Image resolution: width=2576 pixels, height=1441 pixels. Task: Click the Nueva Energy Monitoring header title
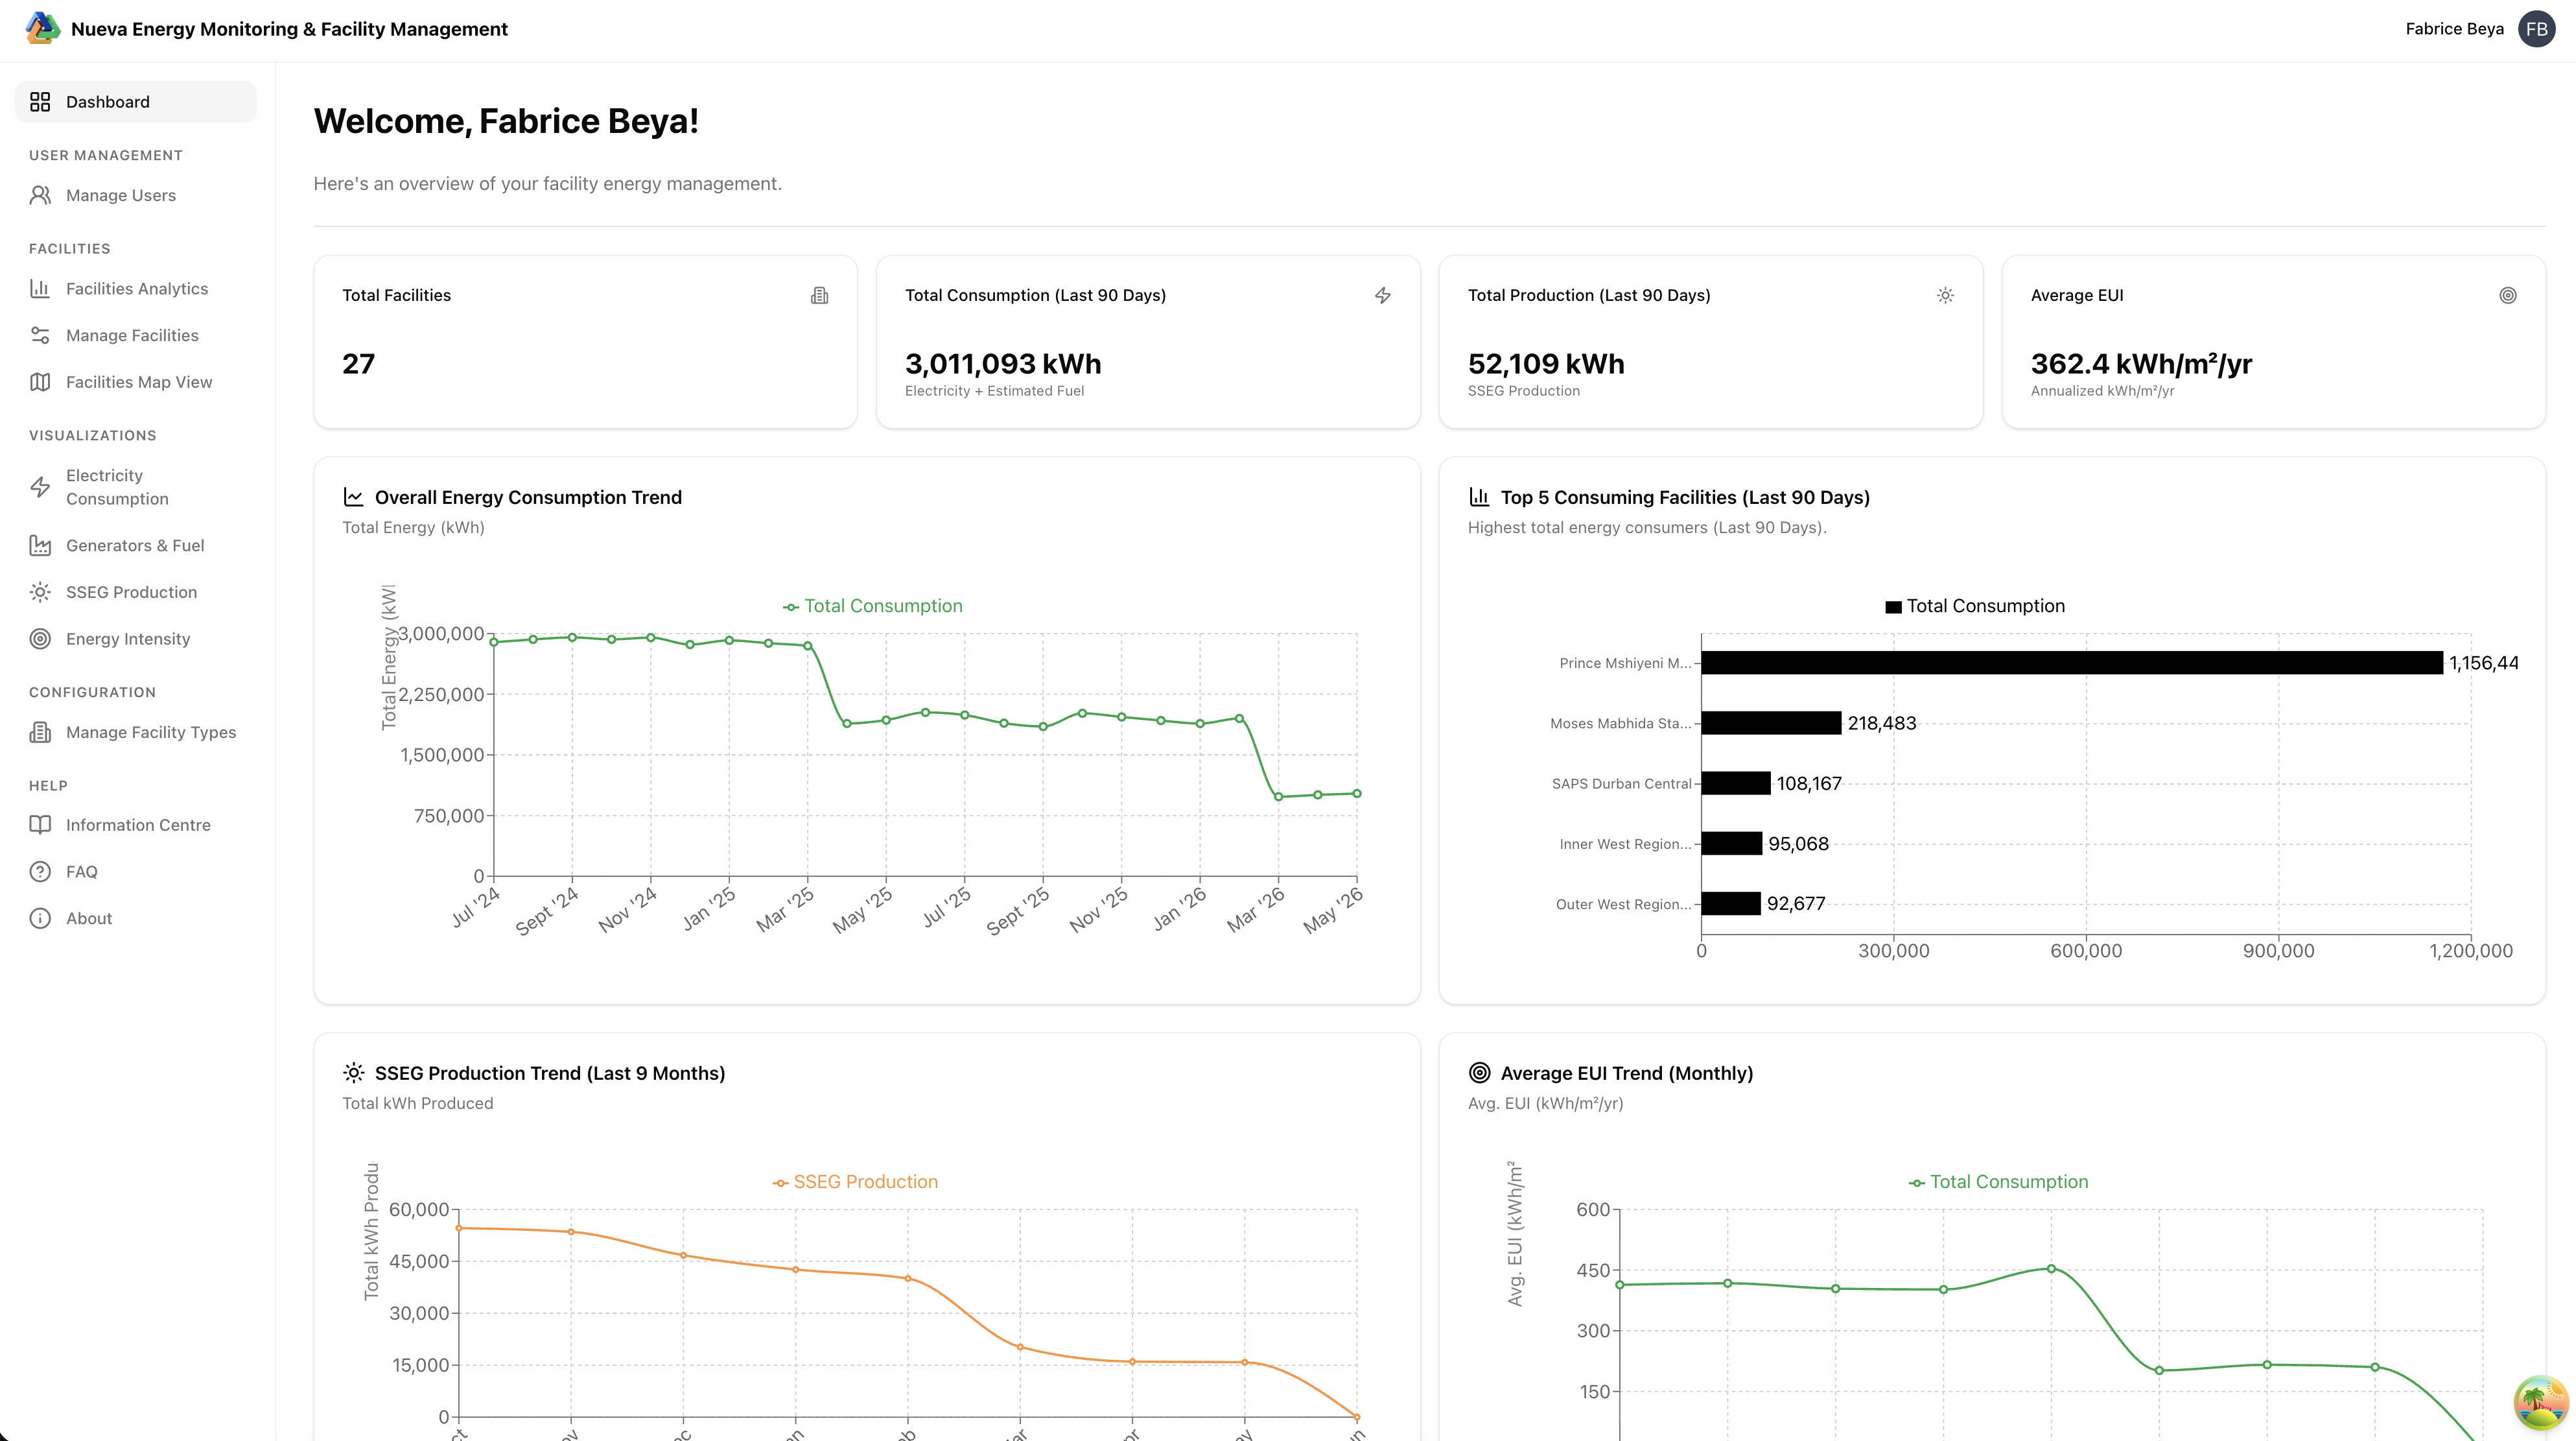point(289,29)
